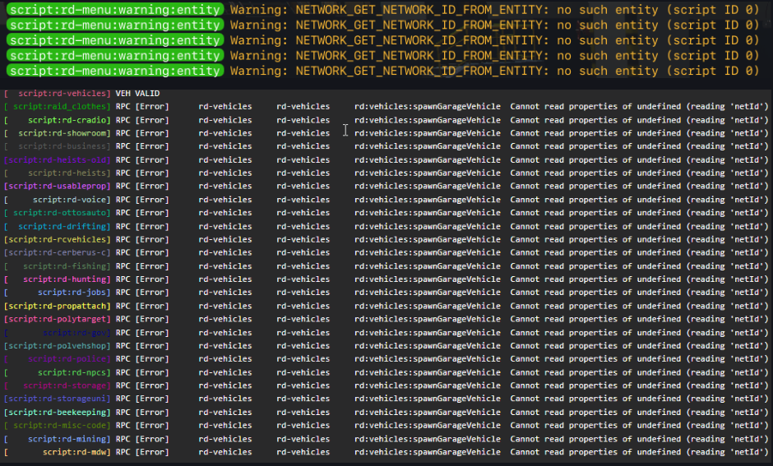Click the 'script:rd-polvehshop' log label

[58, 346]
